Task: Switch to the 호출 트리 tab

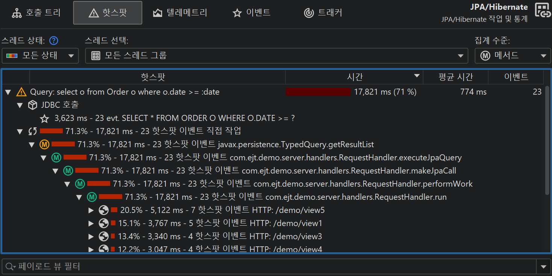Action: [36, 13]
